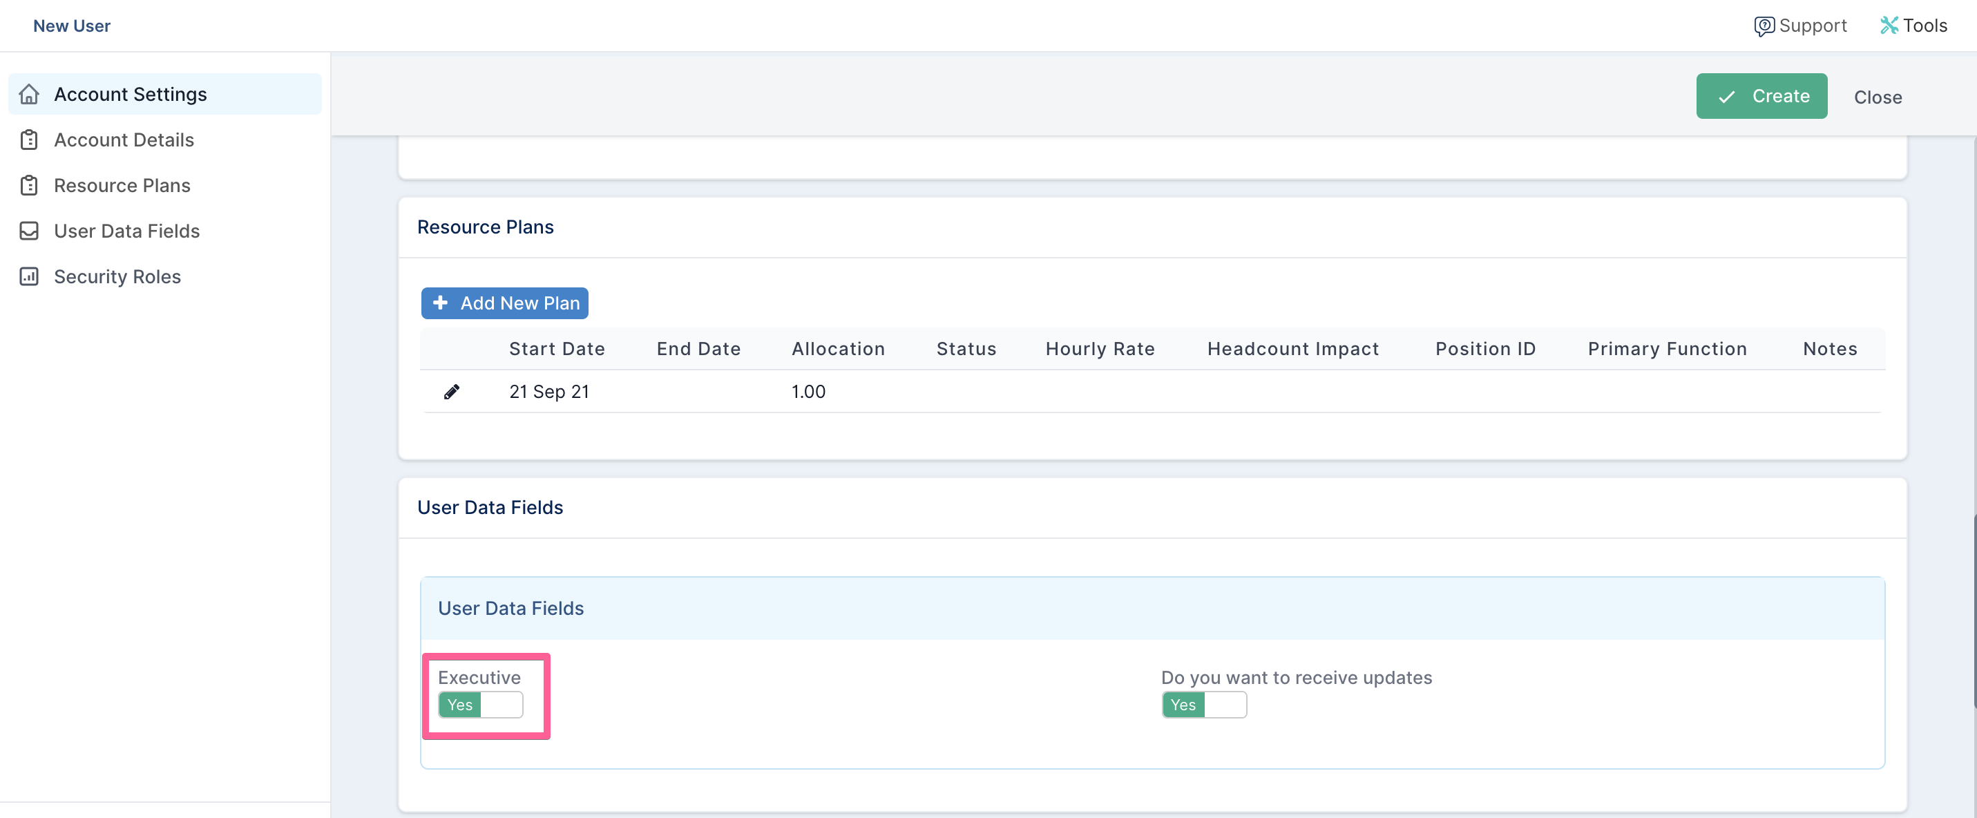Click the Position ID column header
The image size is (1977, 818).
[x=1485, y=348]
